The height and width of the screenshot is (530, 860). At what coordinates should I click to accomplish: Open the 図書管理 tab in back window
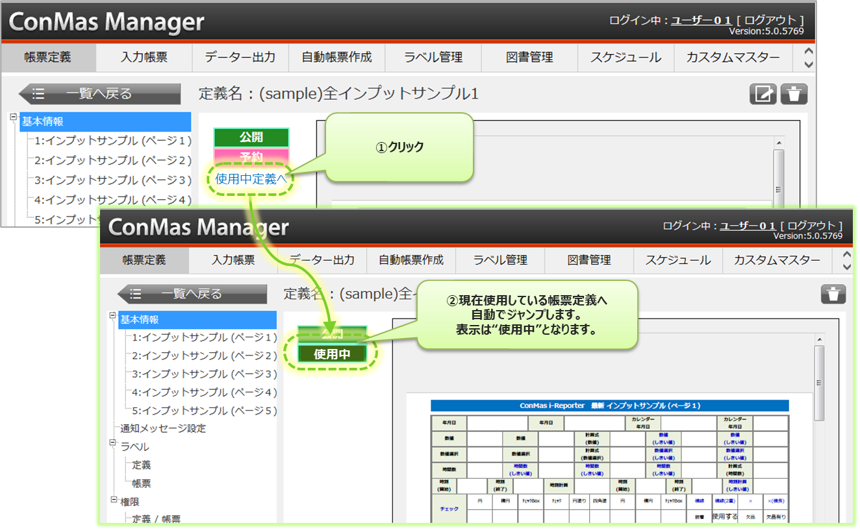[x=529, y=57]
